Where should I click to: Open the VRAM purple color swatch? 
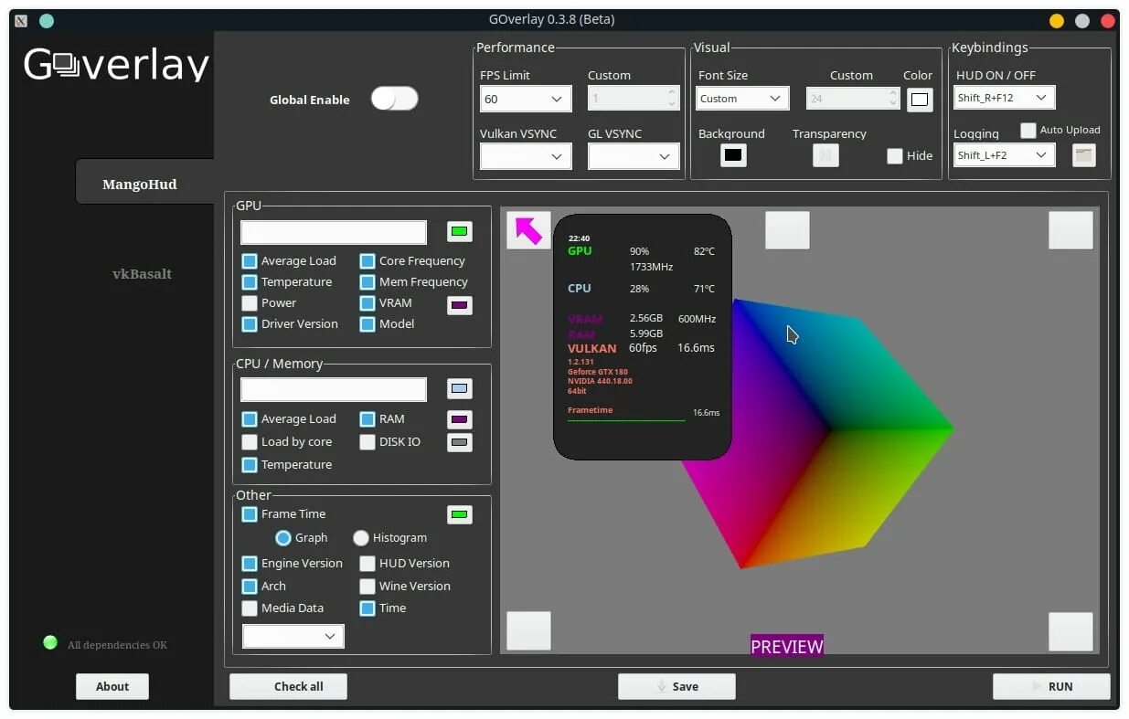(x=460, y=304)
